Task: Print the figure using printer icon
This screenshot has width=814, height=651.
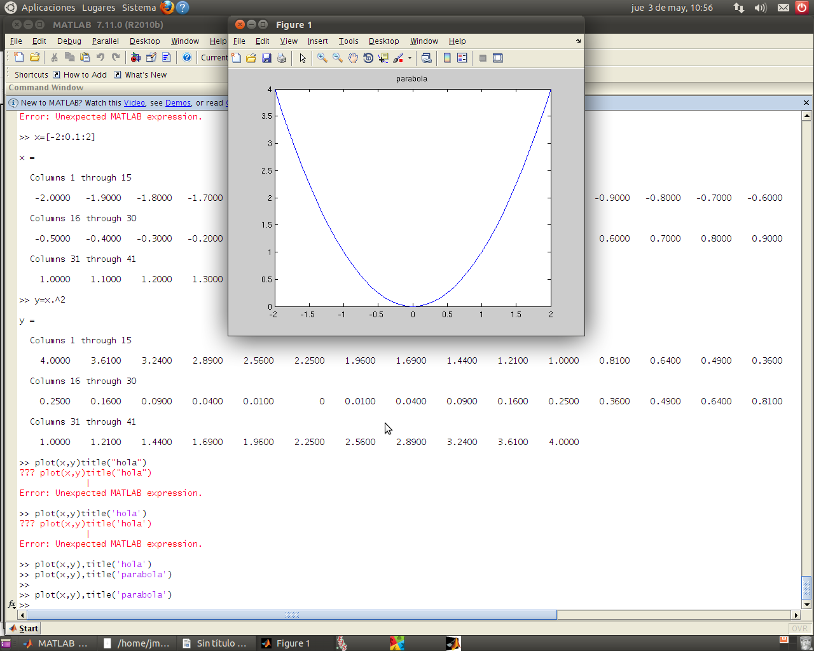Action: (x=282, y=58)
